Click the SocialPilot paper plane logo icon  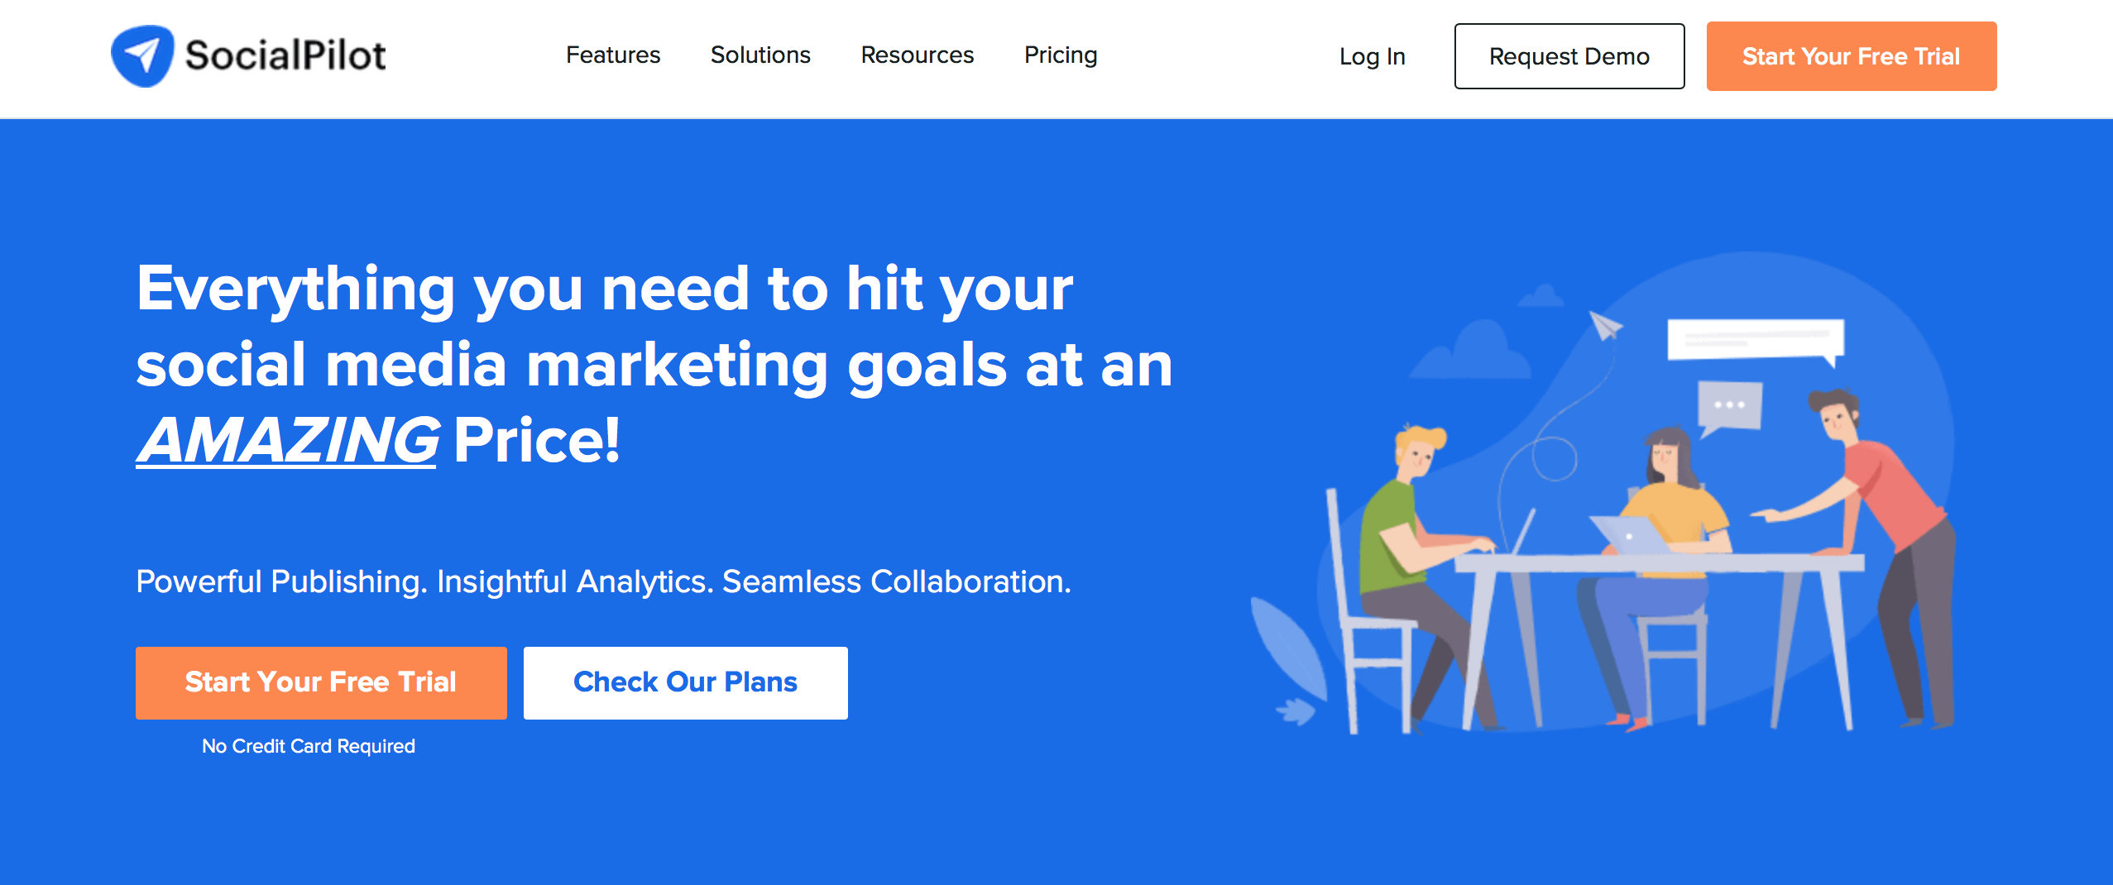tap(142, 56)
